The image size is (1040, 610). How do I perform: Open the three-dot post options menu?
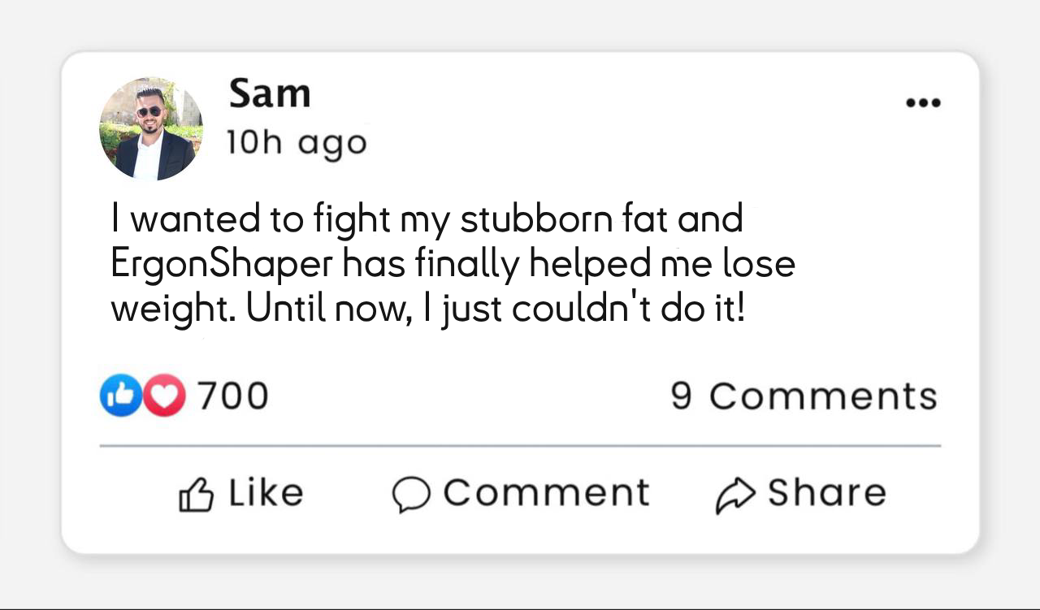click(923, 103)
